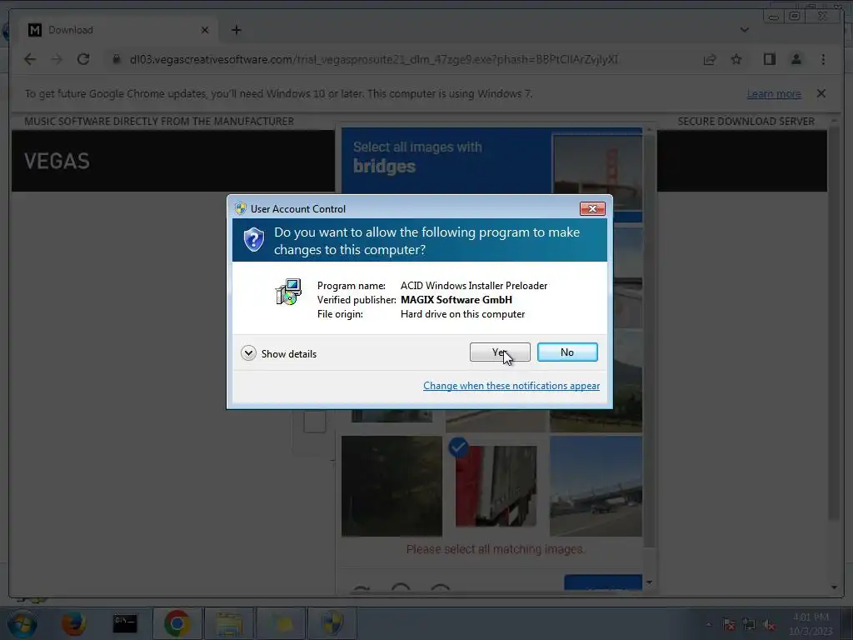Expand Show details chevron in UAC dialog

[248, 353]
